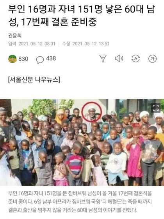Translate the article using the A arrows icon
This screenshot has width=164, height=219.
(135, 59)
